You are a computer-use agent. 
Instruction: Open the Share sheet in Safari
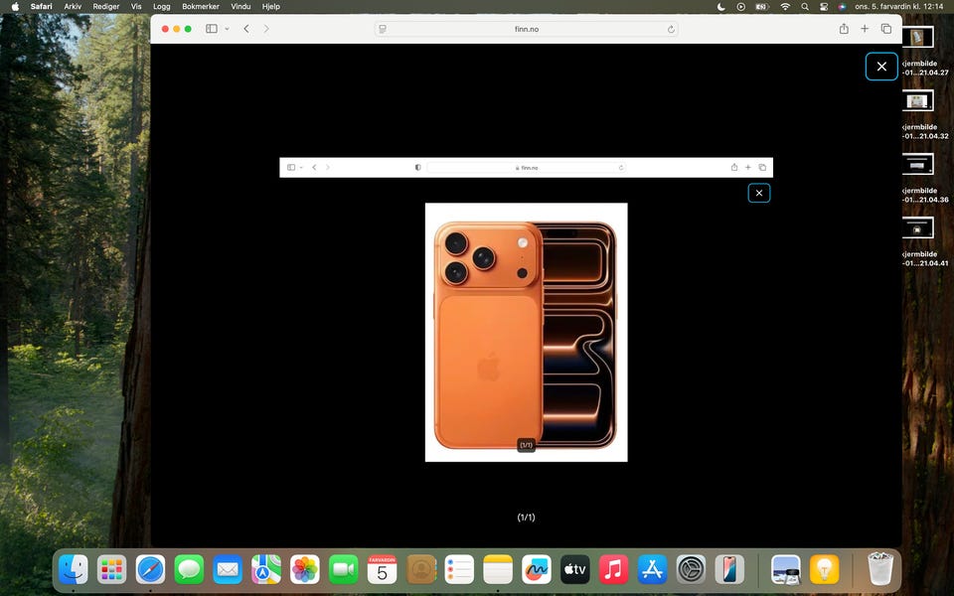pos(844,29)
